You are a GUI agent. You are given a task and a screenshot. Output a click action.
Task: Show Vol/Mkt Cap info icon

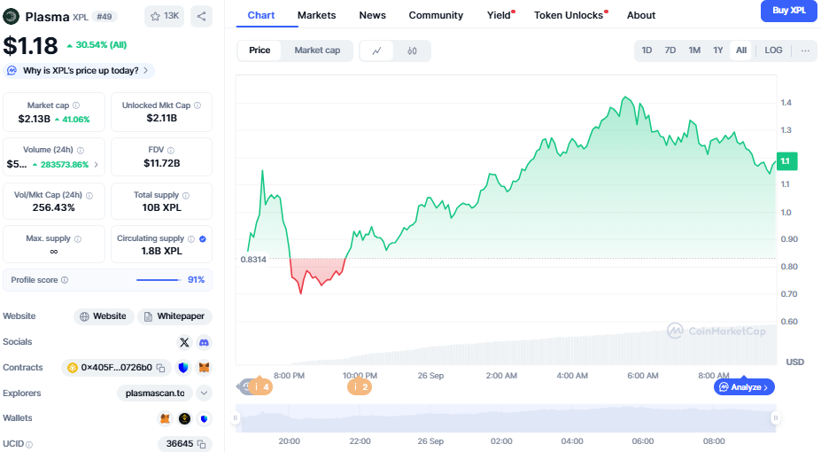point(89,195)
